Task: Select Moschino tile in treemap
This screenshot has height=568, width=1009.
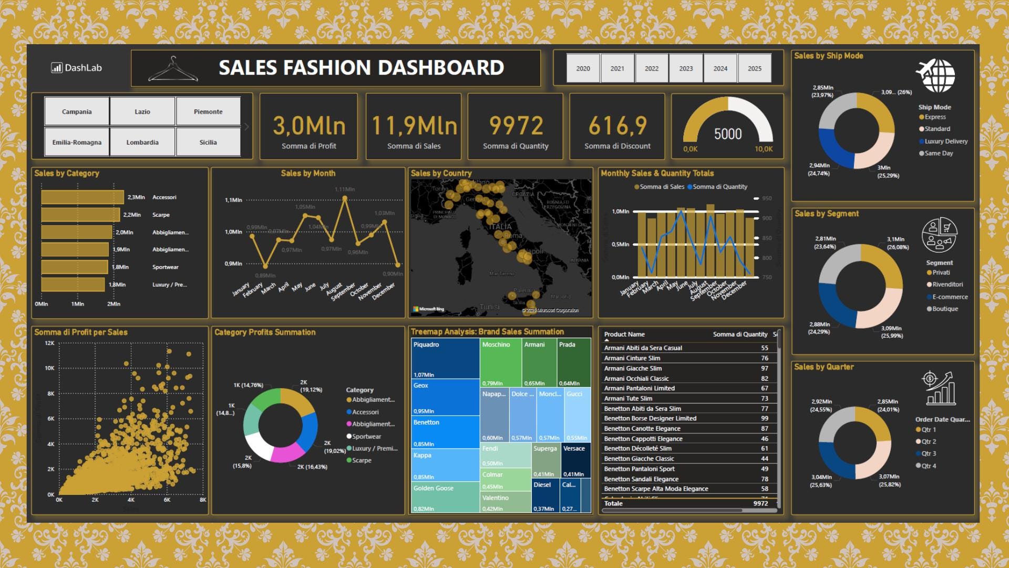Action: pyautogui.click(x=501, y=363)
